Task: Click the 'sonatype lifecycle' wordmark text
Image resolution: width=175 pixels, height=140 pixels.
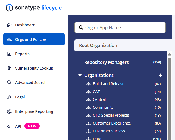Action: (x=38, y=8)
